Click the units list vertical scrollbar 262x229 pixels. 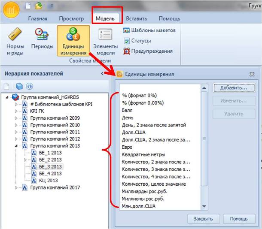(x=204, y=137)
